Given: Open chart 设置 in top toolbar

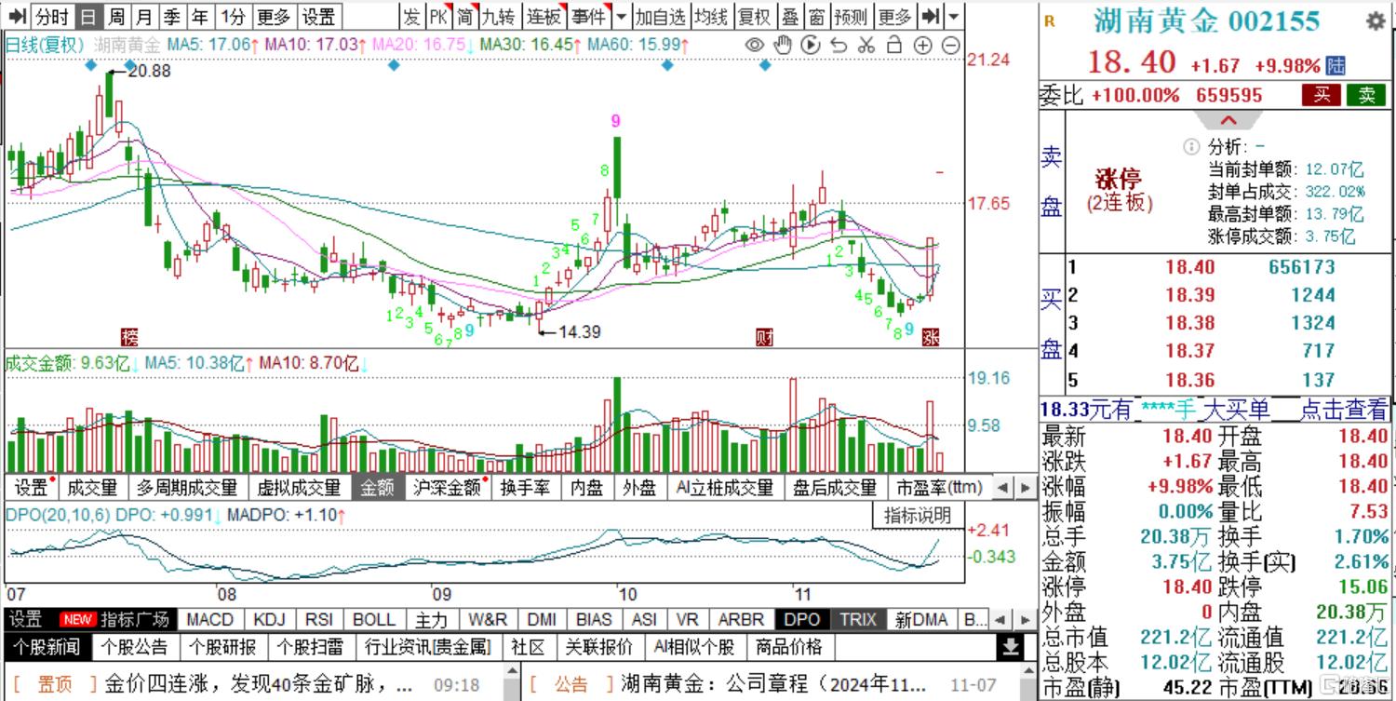Looking at the screenshot, I should [x=319, y=16].
